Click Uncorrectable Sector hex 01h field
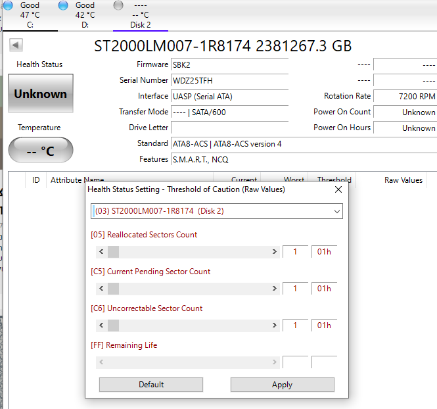Screen dimensions: 437x409 click(325, 325)
